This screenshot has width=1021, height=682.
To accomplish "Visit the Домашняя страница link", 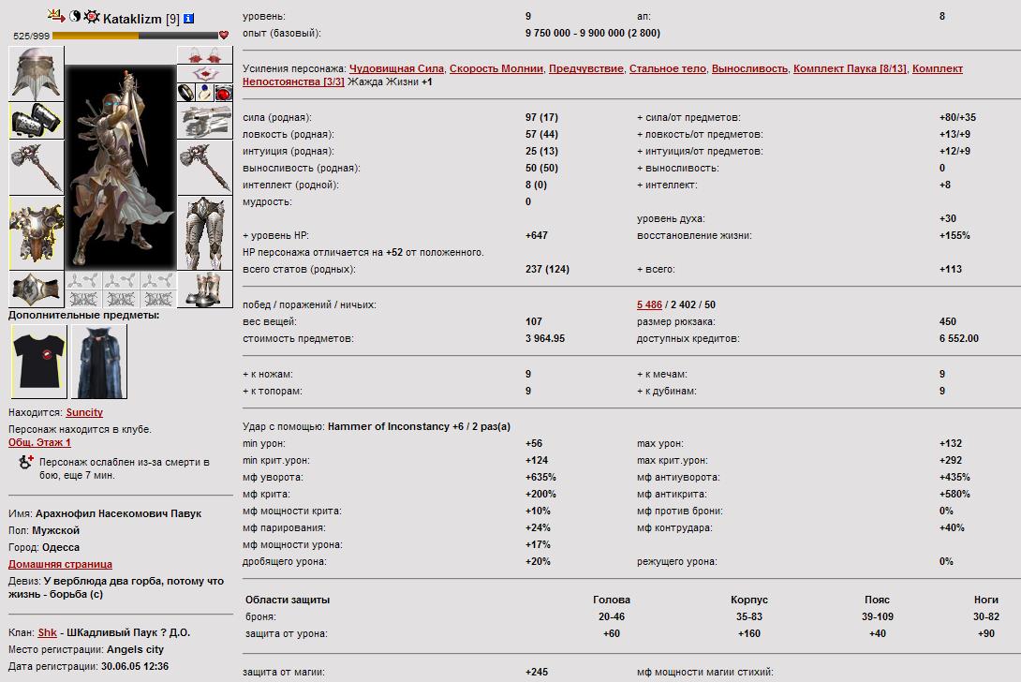I will (60, 564).
